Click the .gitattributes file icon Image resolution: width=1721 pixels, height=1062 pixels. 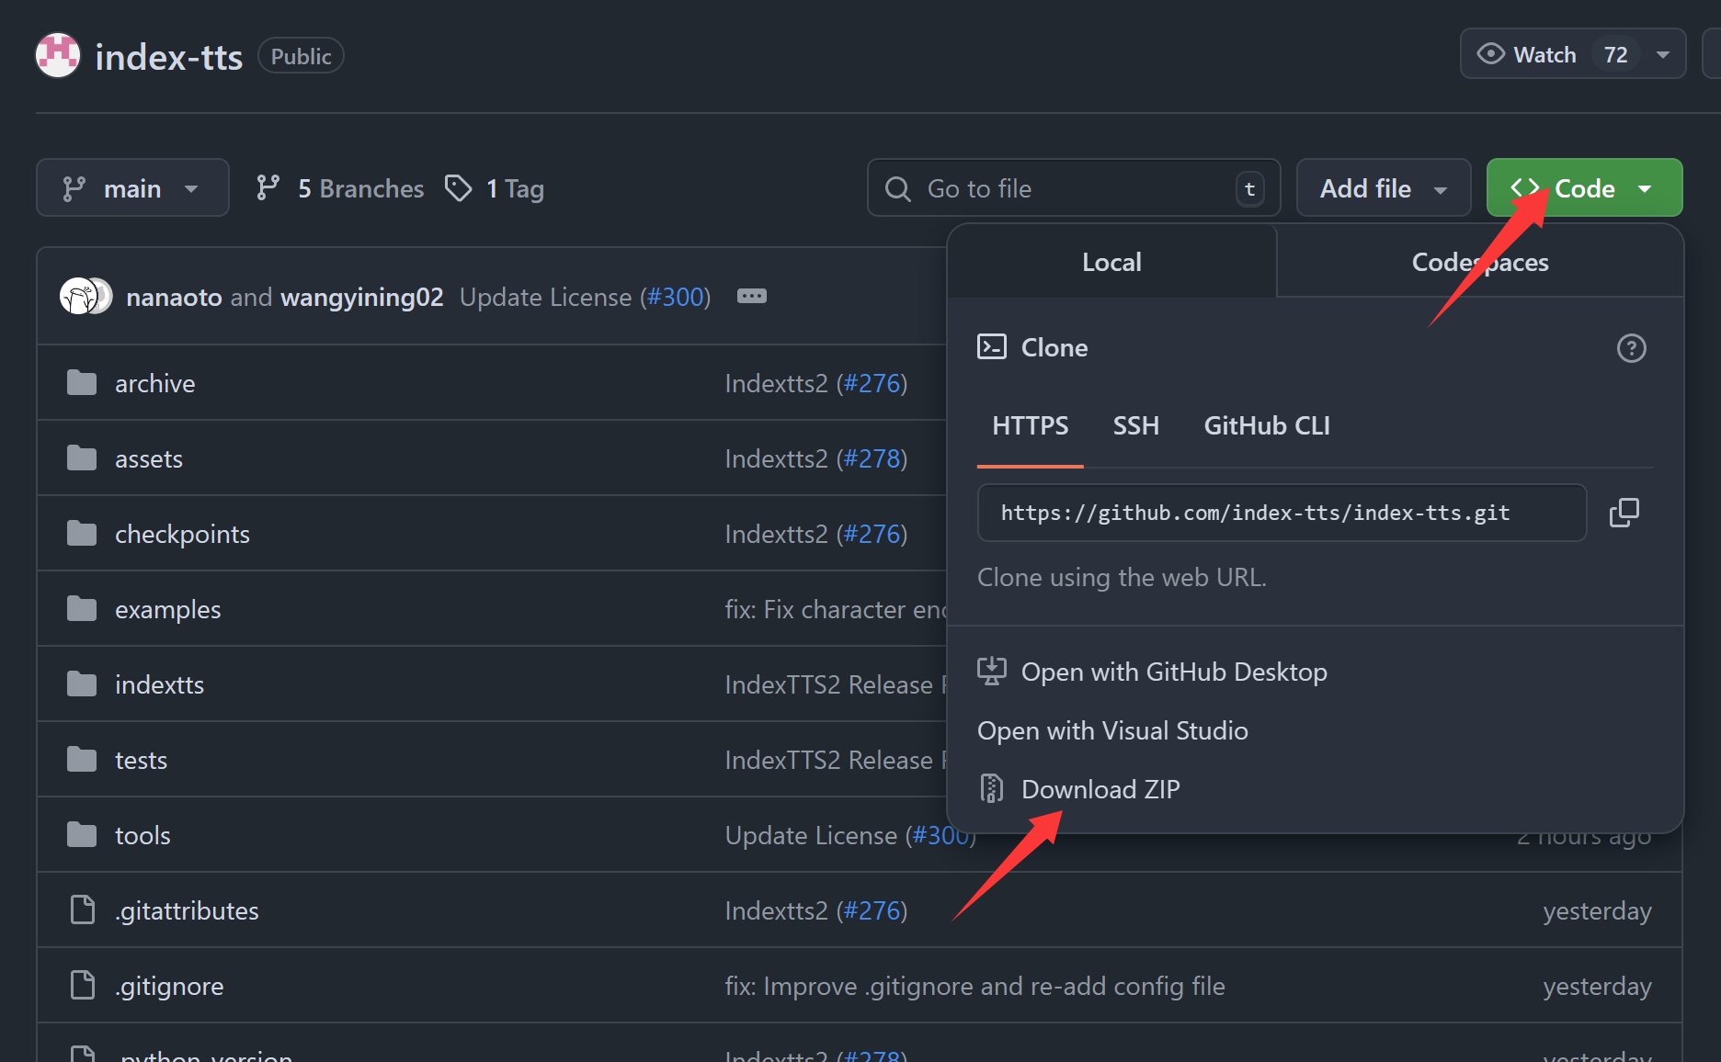click(x=83, y=909)
